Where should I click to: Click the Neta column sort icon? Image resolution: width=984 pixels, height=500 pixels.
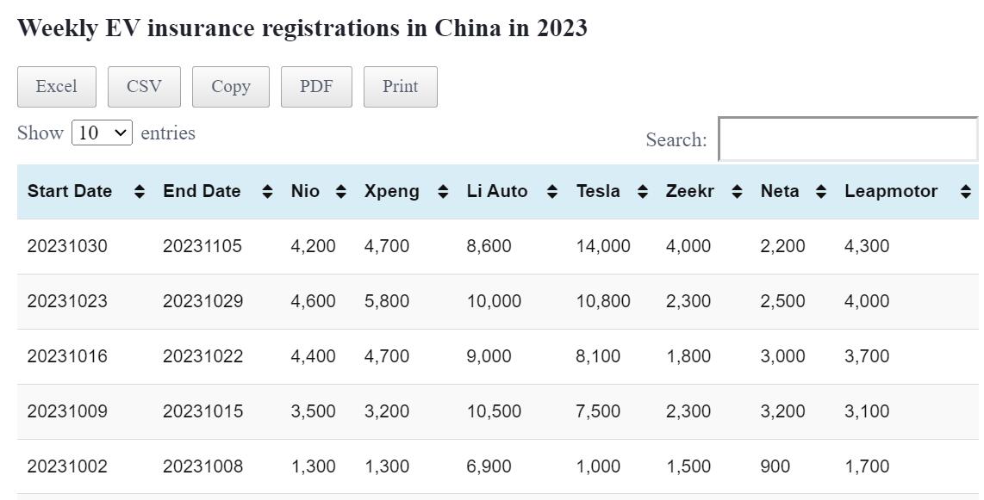pyautogui.click(x=821, y=192)
